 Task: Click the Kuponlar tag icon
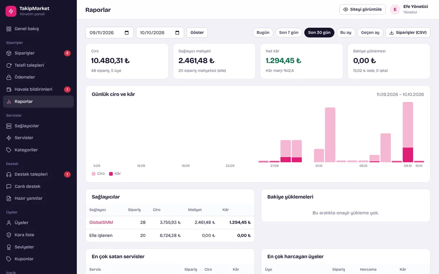coord(9,259)
